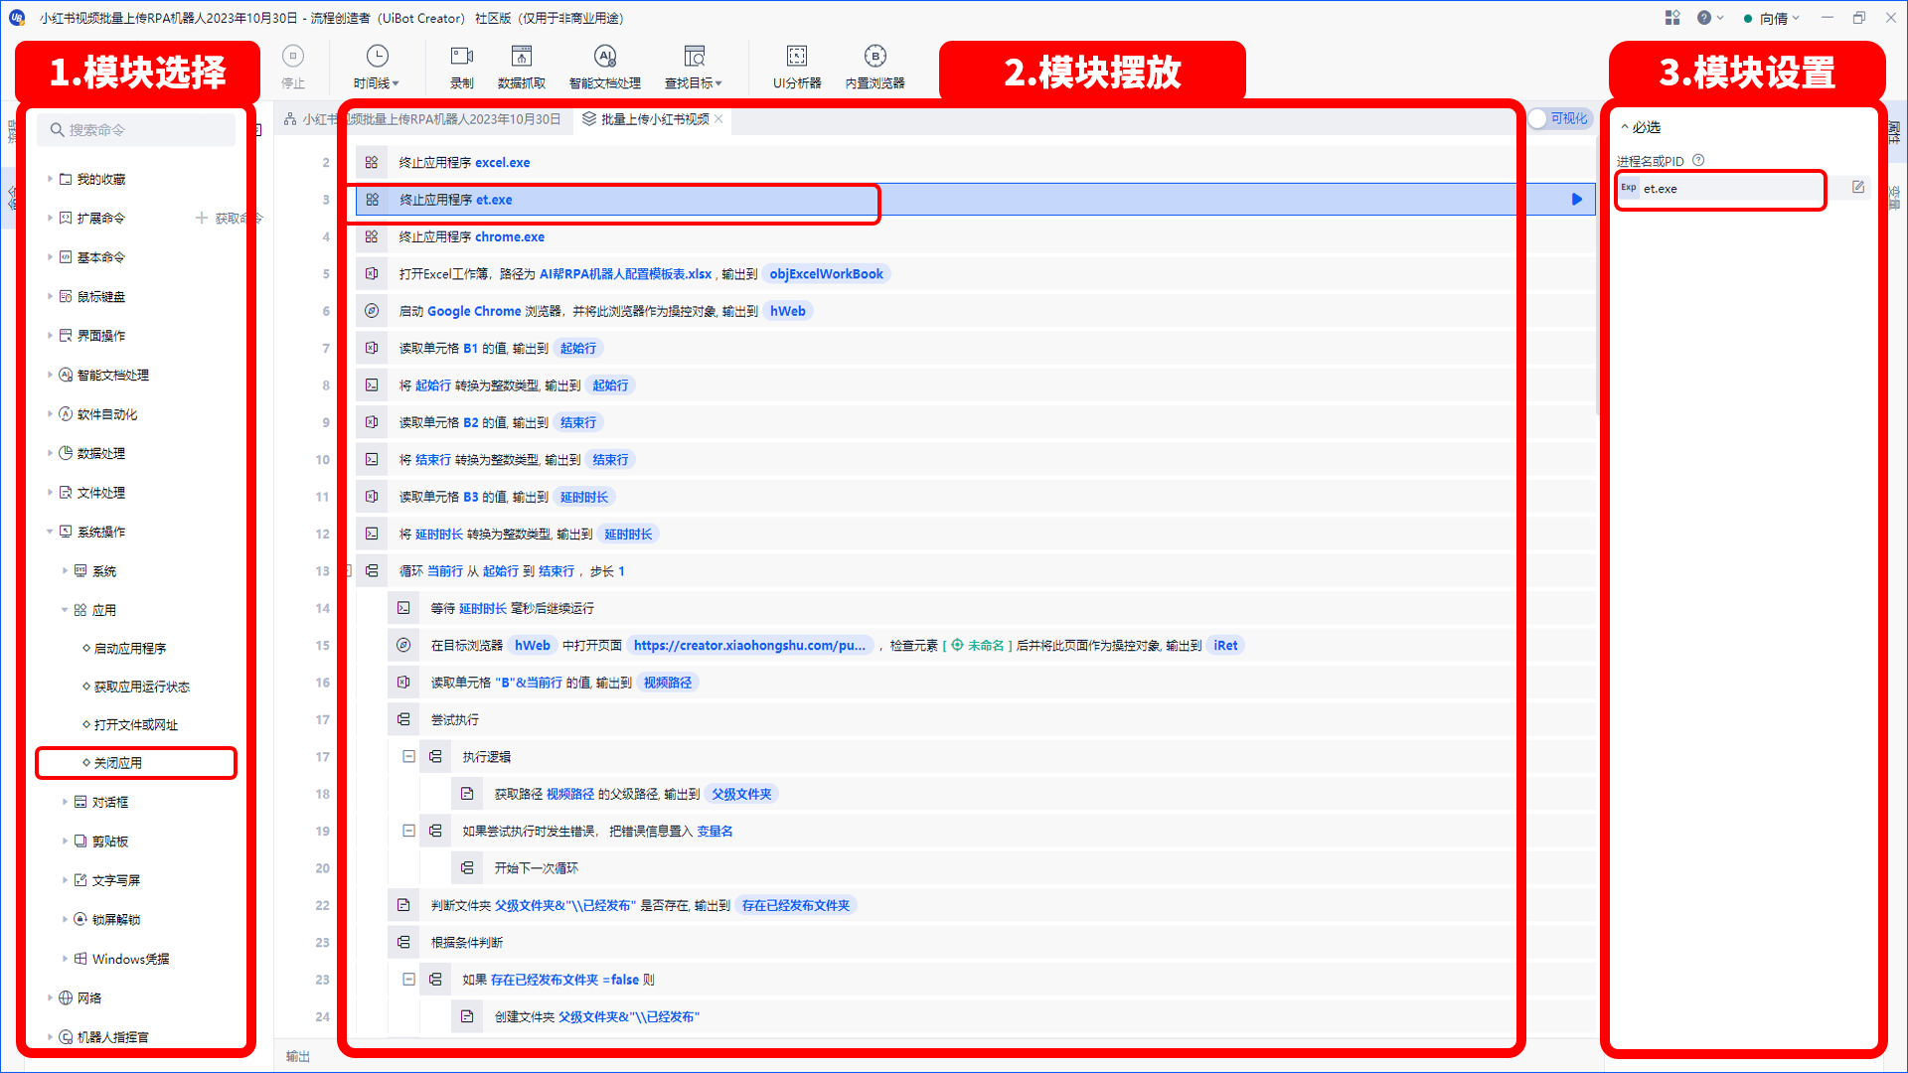Click the 未命名 target element on line 15

click(977, 646)
